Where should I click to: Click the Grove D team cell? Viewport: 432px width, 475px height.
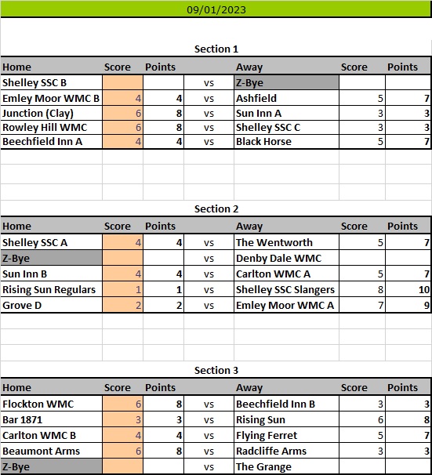coord(52,305)
